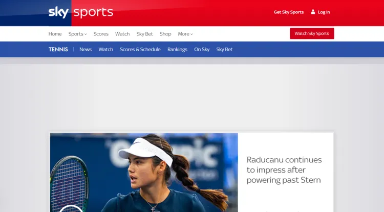
Task: Go to the Home page
Action: pos(55,34)
